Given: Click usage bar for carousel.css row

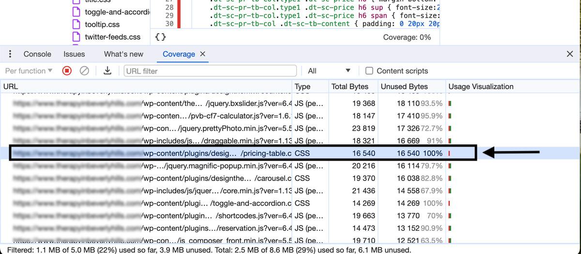Looking at the screenshot, I should coord(450,179).
